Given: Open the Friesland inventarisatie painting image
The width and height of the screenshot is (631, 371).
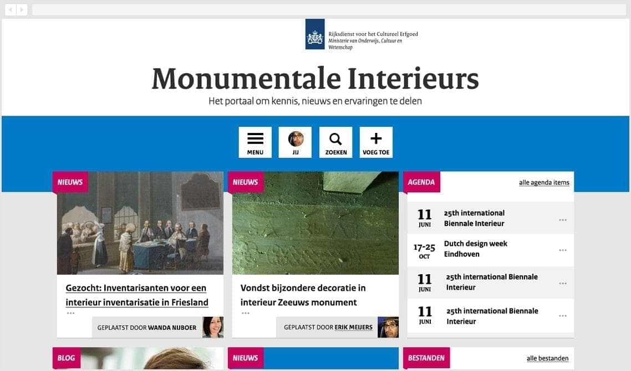Looking at the screenshot, I should pyautogui.click(x=140, y=223).
